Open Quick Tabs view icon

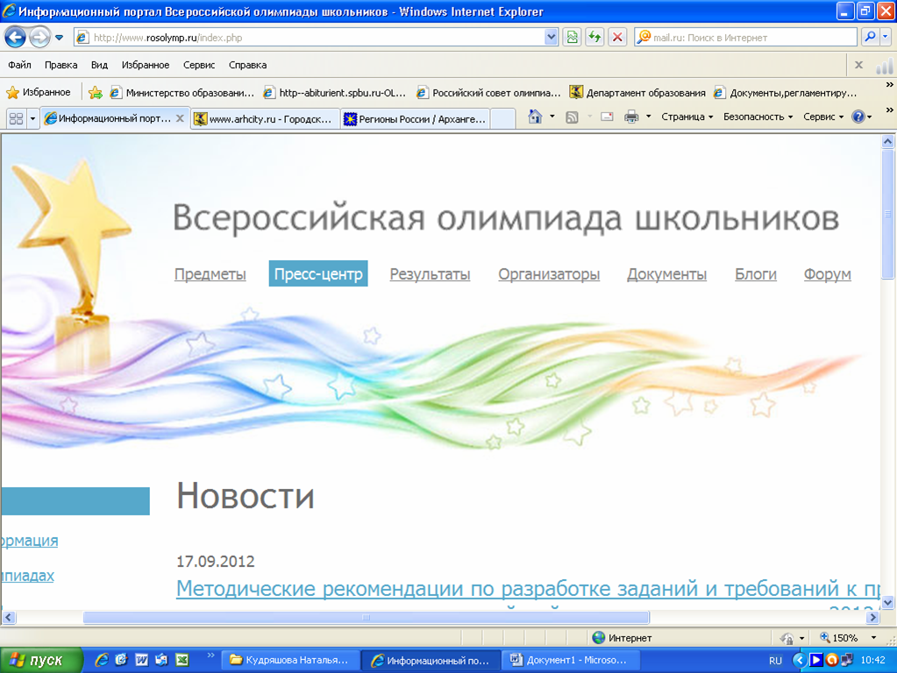click(x=16, y=118)
